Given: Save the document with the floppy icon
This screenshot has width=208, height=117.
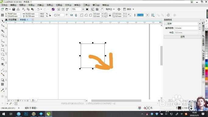Looking at the screenshot, I should 14,9.
